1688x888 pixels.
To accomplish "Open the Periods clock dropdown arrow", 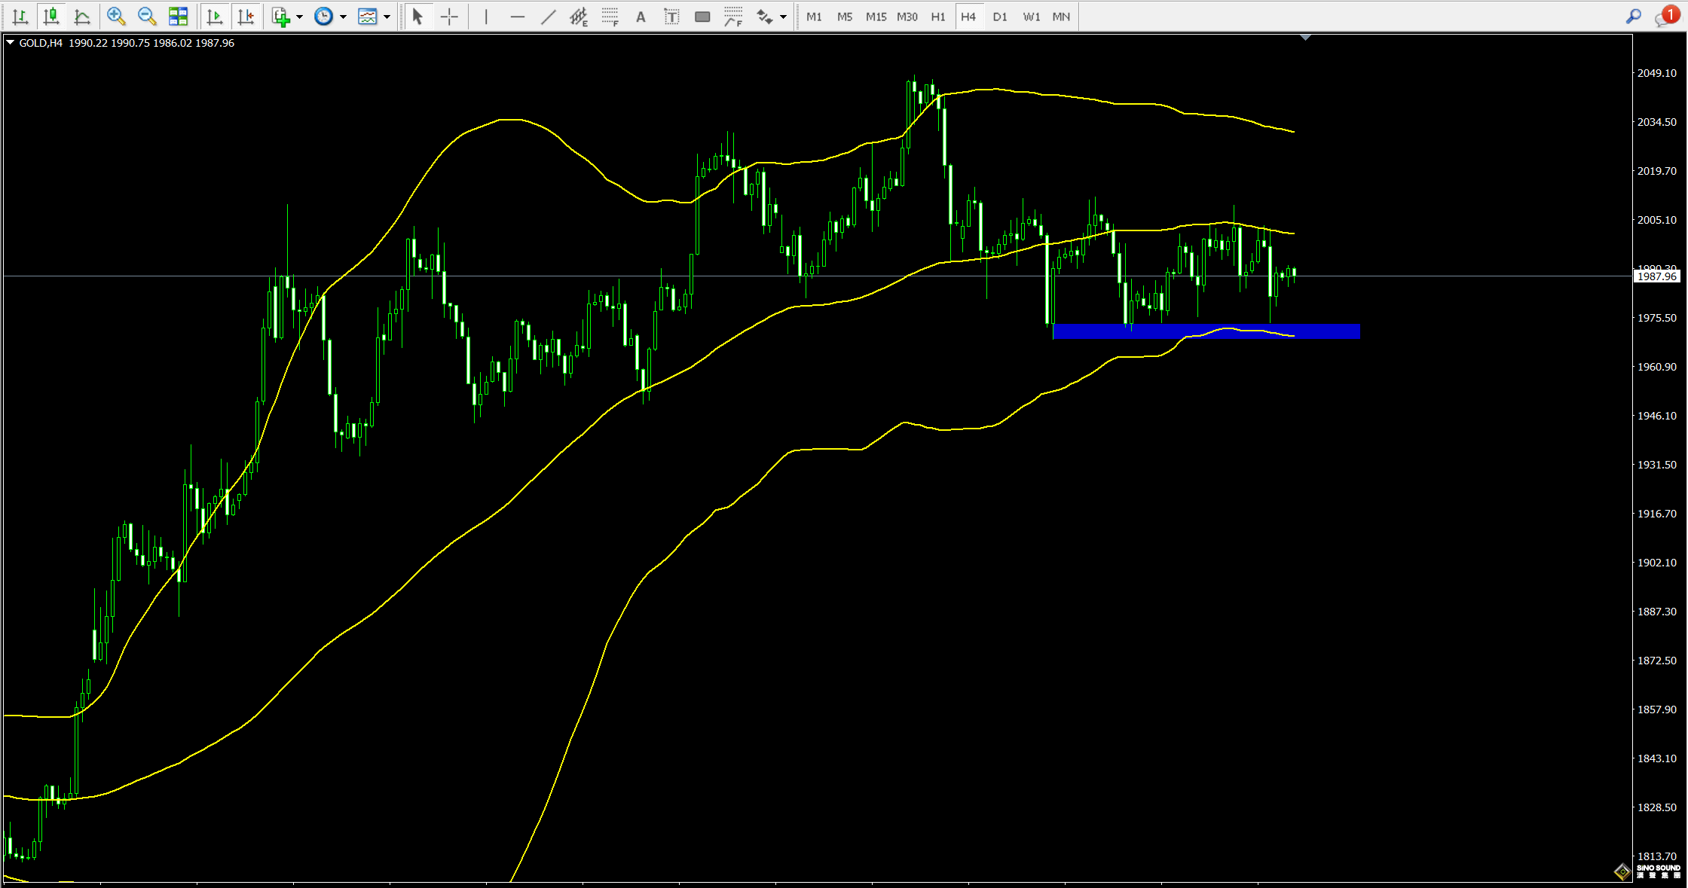I will click(x=344, y=17).
